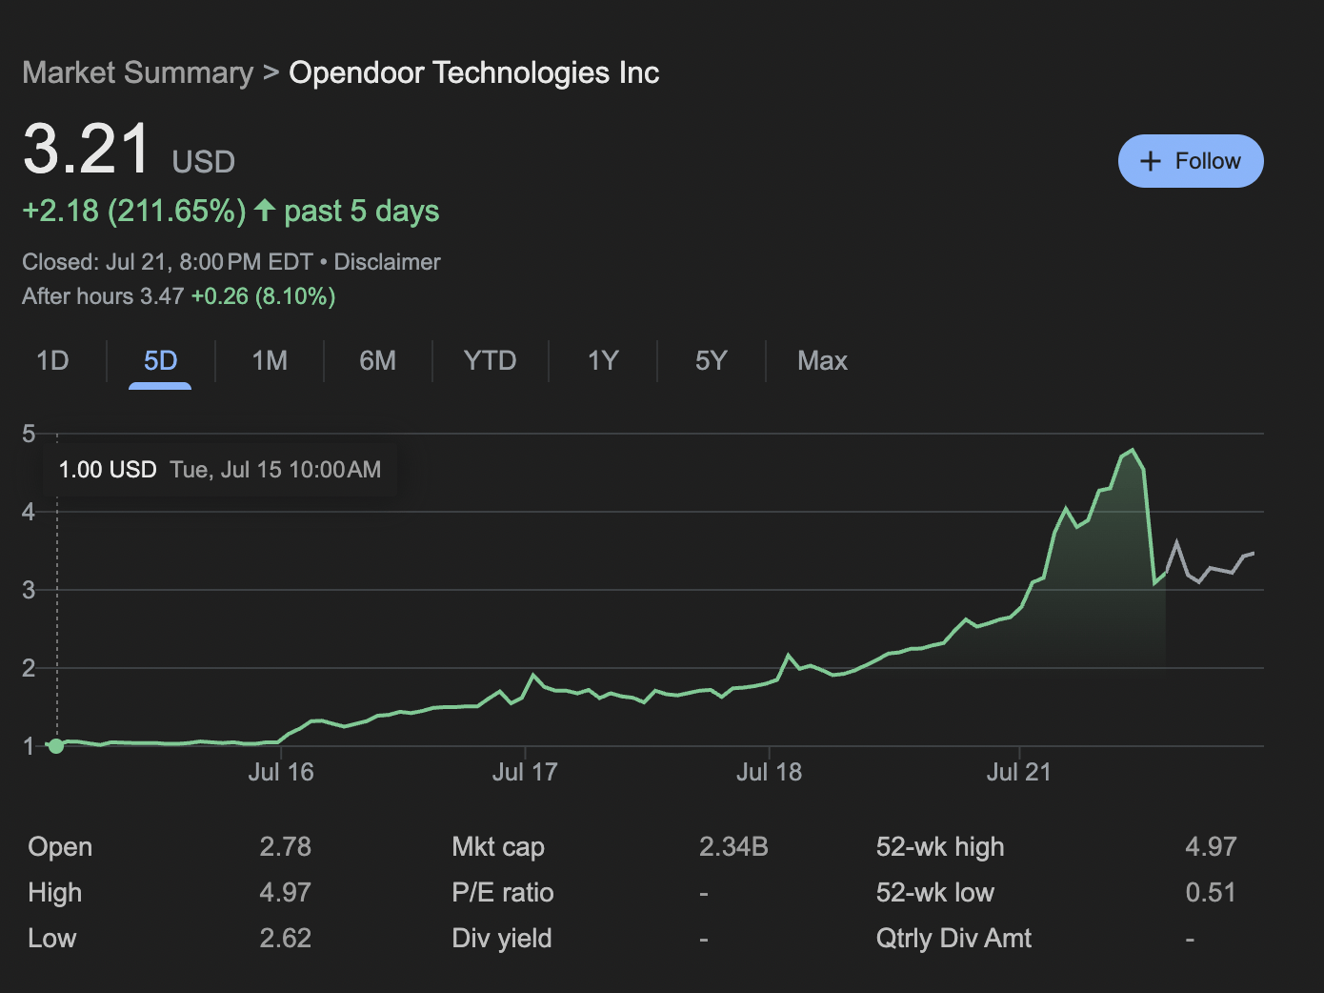Click the Jul 17 axis label
1324x993 pixels.
click(x=525, y=772)
